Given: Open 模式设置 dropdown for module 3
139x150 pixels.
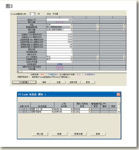Looking at the screenshot, I should click(125, 29).
